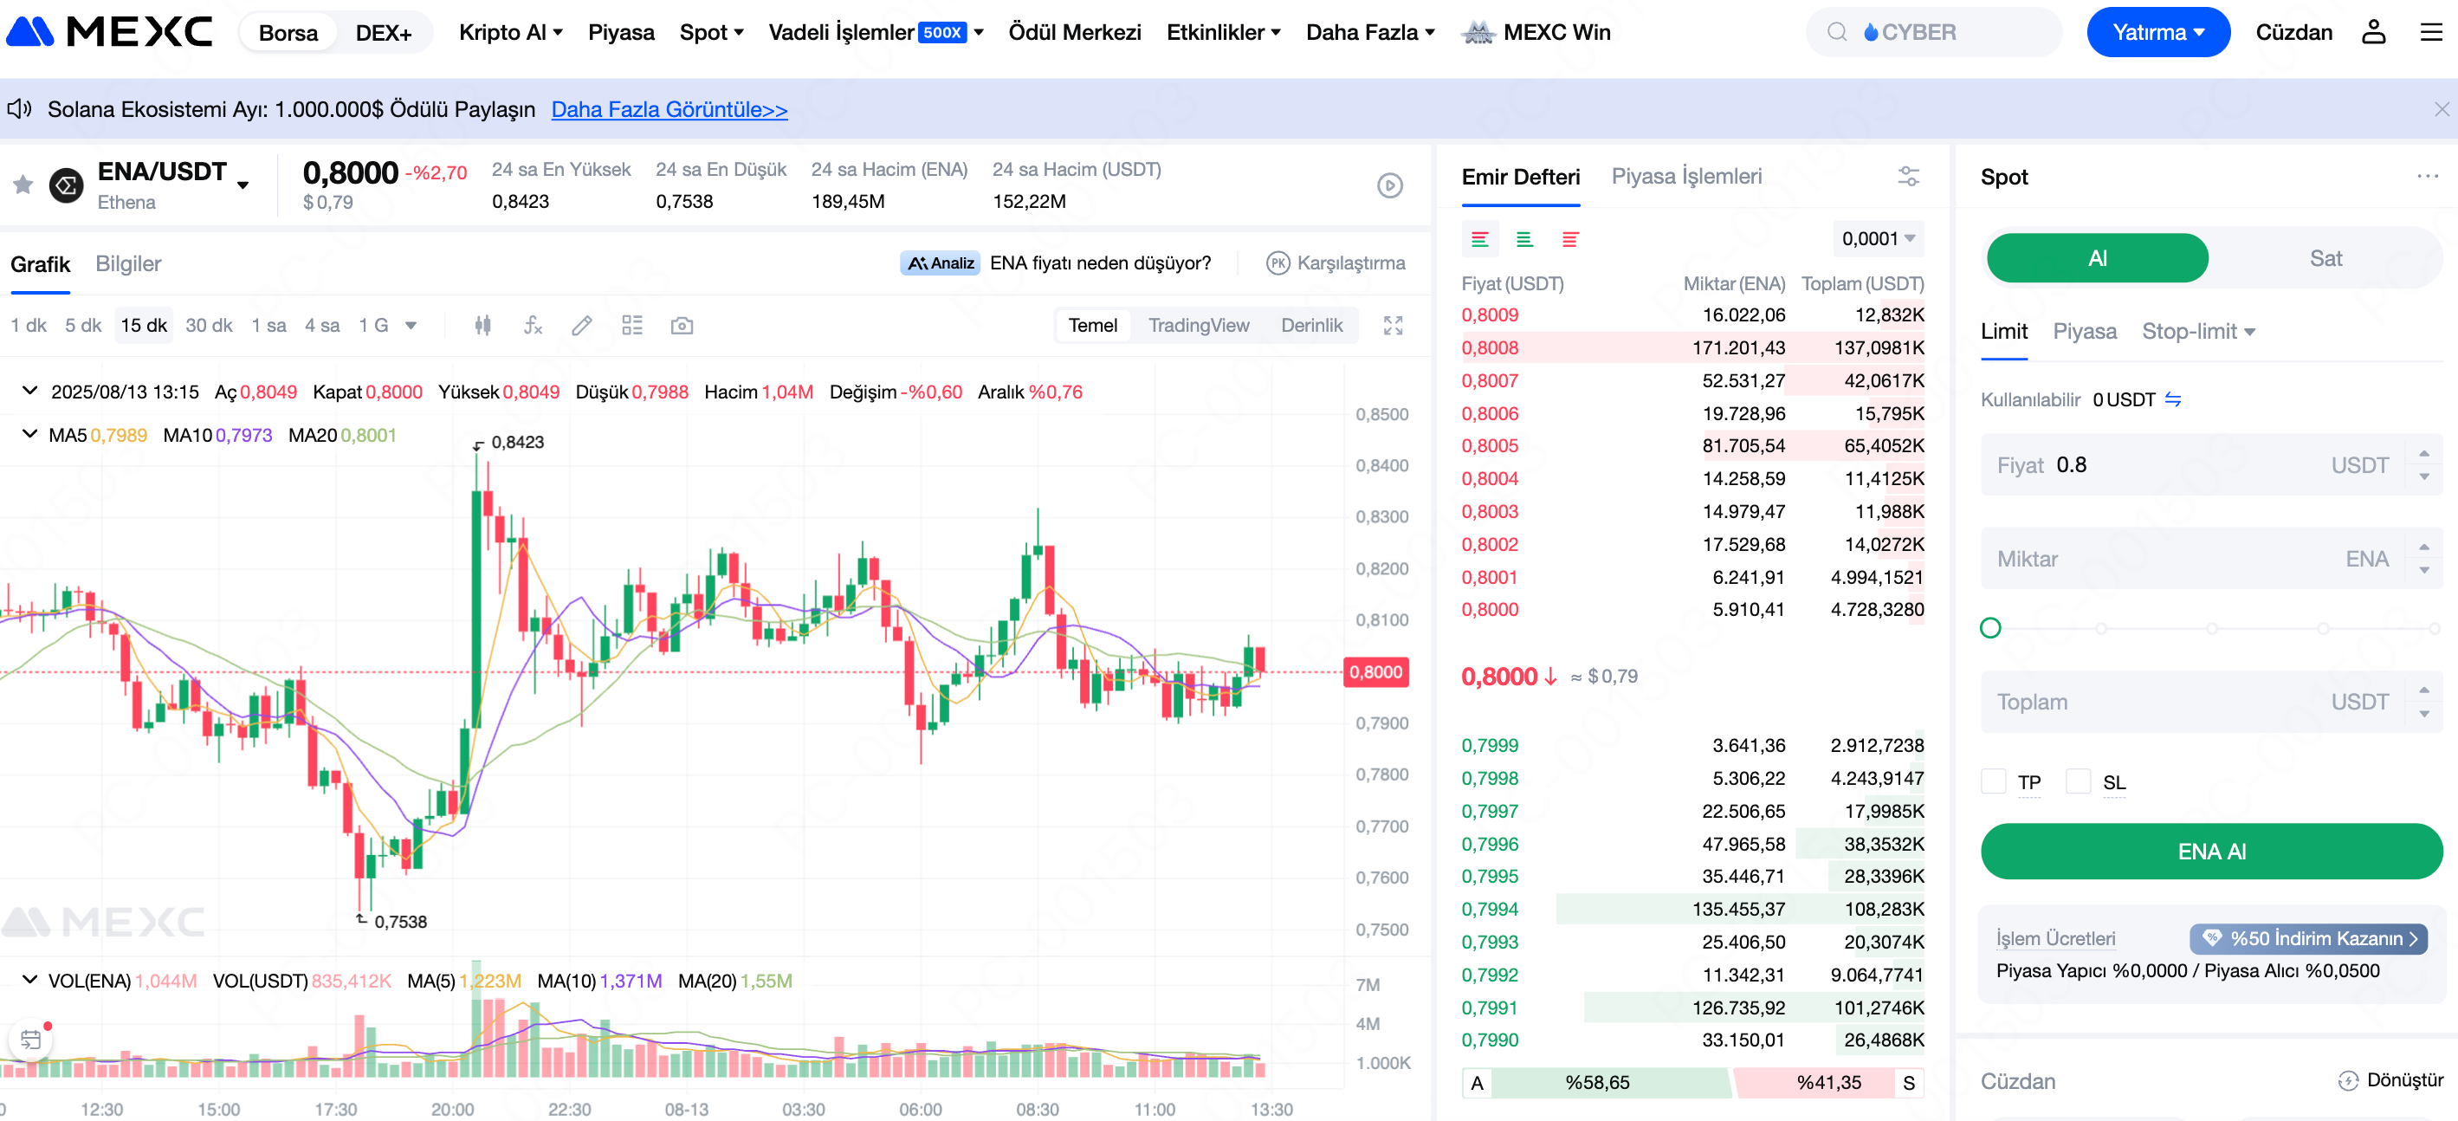The height and width of the screenshot is (1121, 2458).
Task: Select the 1 sa timeframe
Action: pos(268,326)
